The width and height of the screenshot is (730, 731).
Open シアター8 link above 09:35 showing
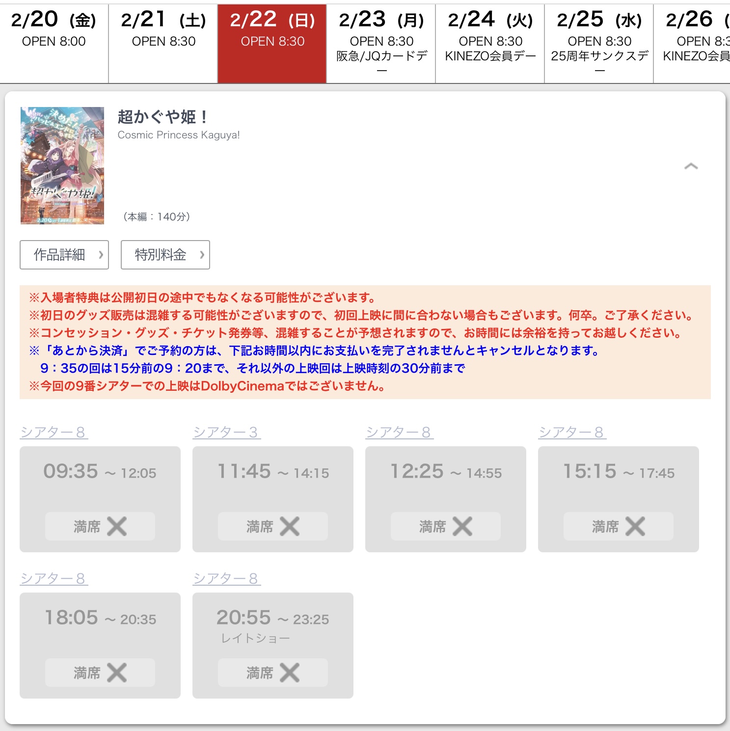click(54, 432)
